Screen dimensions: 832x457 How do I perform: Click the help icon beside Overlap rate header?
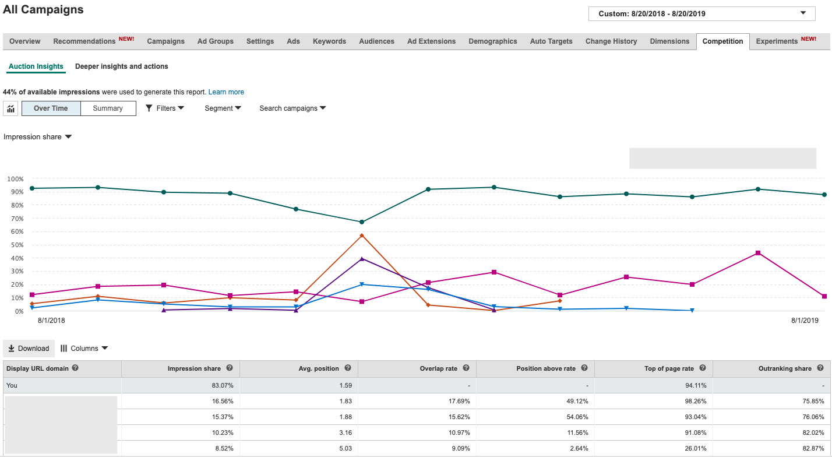point(466,368)
